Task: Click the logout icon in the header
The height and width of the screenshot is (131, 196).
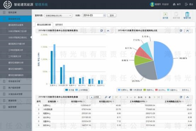Action: [186, 4]
